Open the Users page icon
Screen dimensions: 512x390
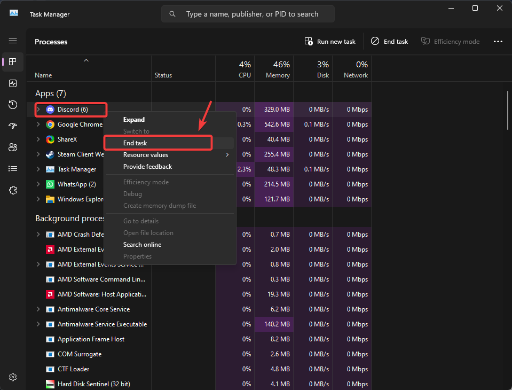point(13,147)
